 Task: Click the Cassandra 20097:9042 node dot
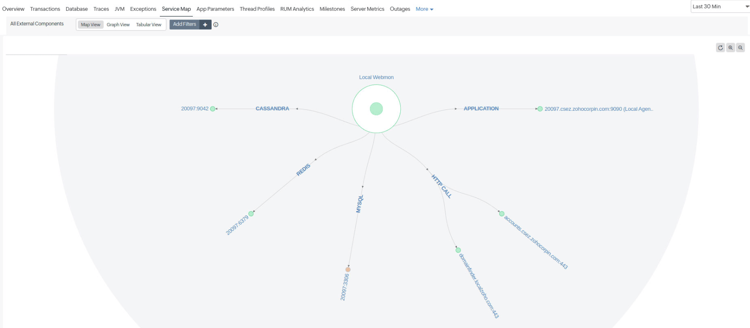(213, 109)
